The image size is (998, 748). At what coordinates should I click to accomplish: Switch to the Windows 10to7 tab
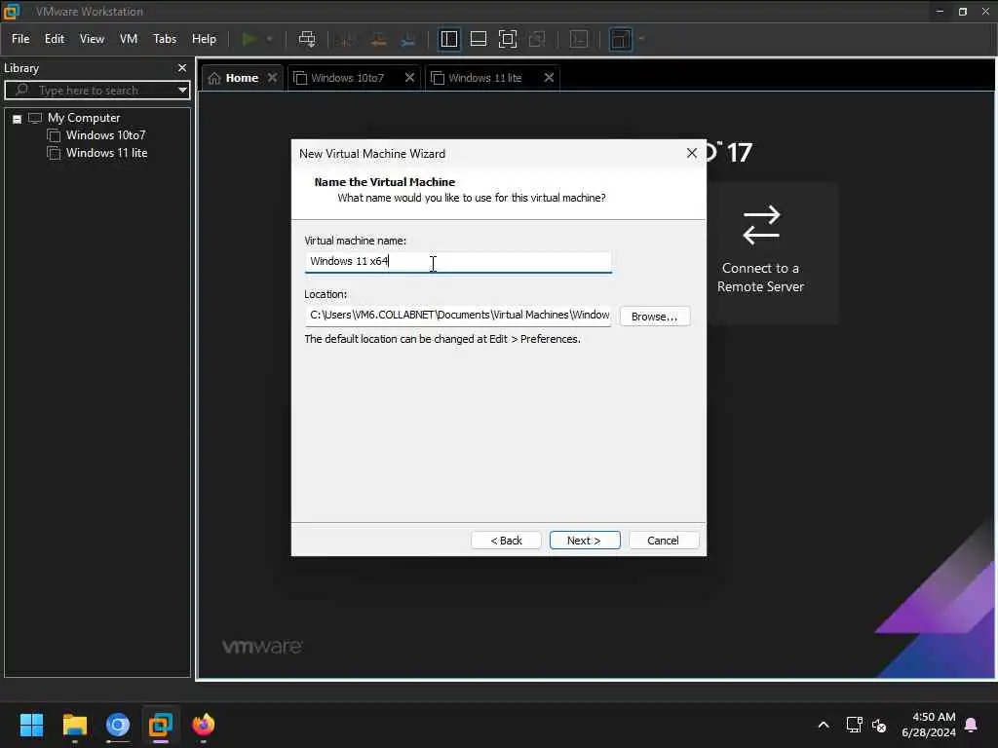point(348,78)
